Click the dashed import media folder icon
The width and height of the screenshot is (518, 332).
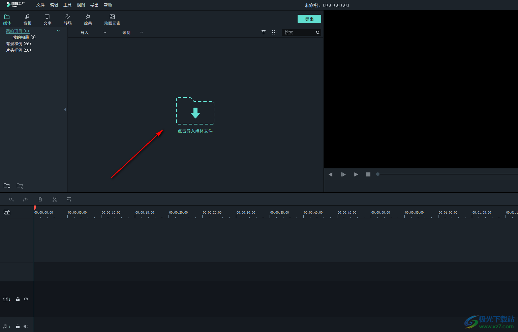pyautogui.click(x=195, y=111)
